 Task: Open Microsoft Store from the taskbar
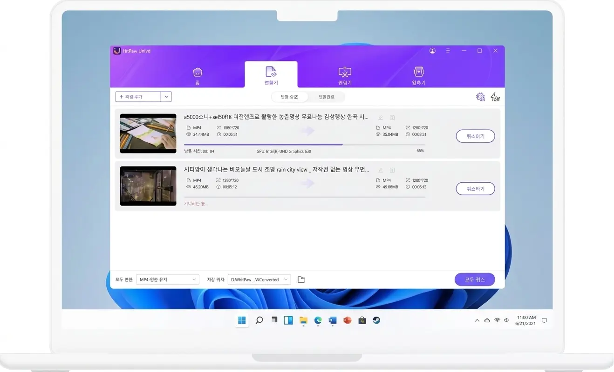coord(362,320)
